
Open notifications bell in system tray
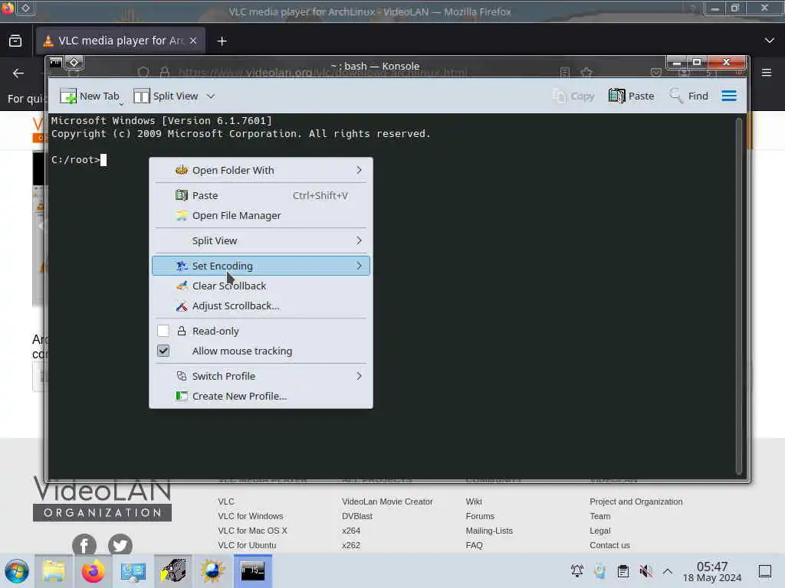pos(576,570)
